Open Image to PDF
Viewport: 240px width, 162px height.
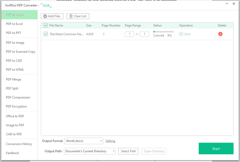click(x=15, y=125)
